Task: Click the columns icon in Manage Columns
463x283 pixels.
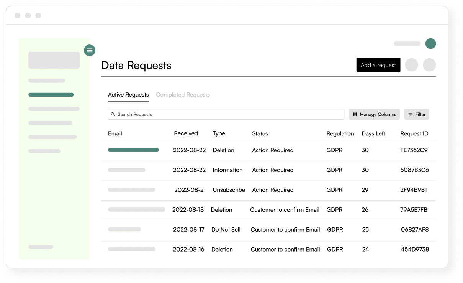Action: [x=355, y=114]
